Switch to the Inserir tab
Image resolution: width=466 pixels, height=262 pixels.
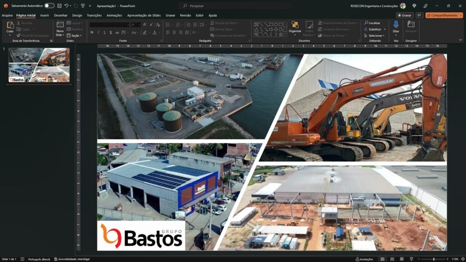(x=45, y=15)
